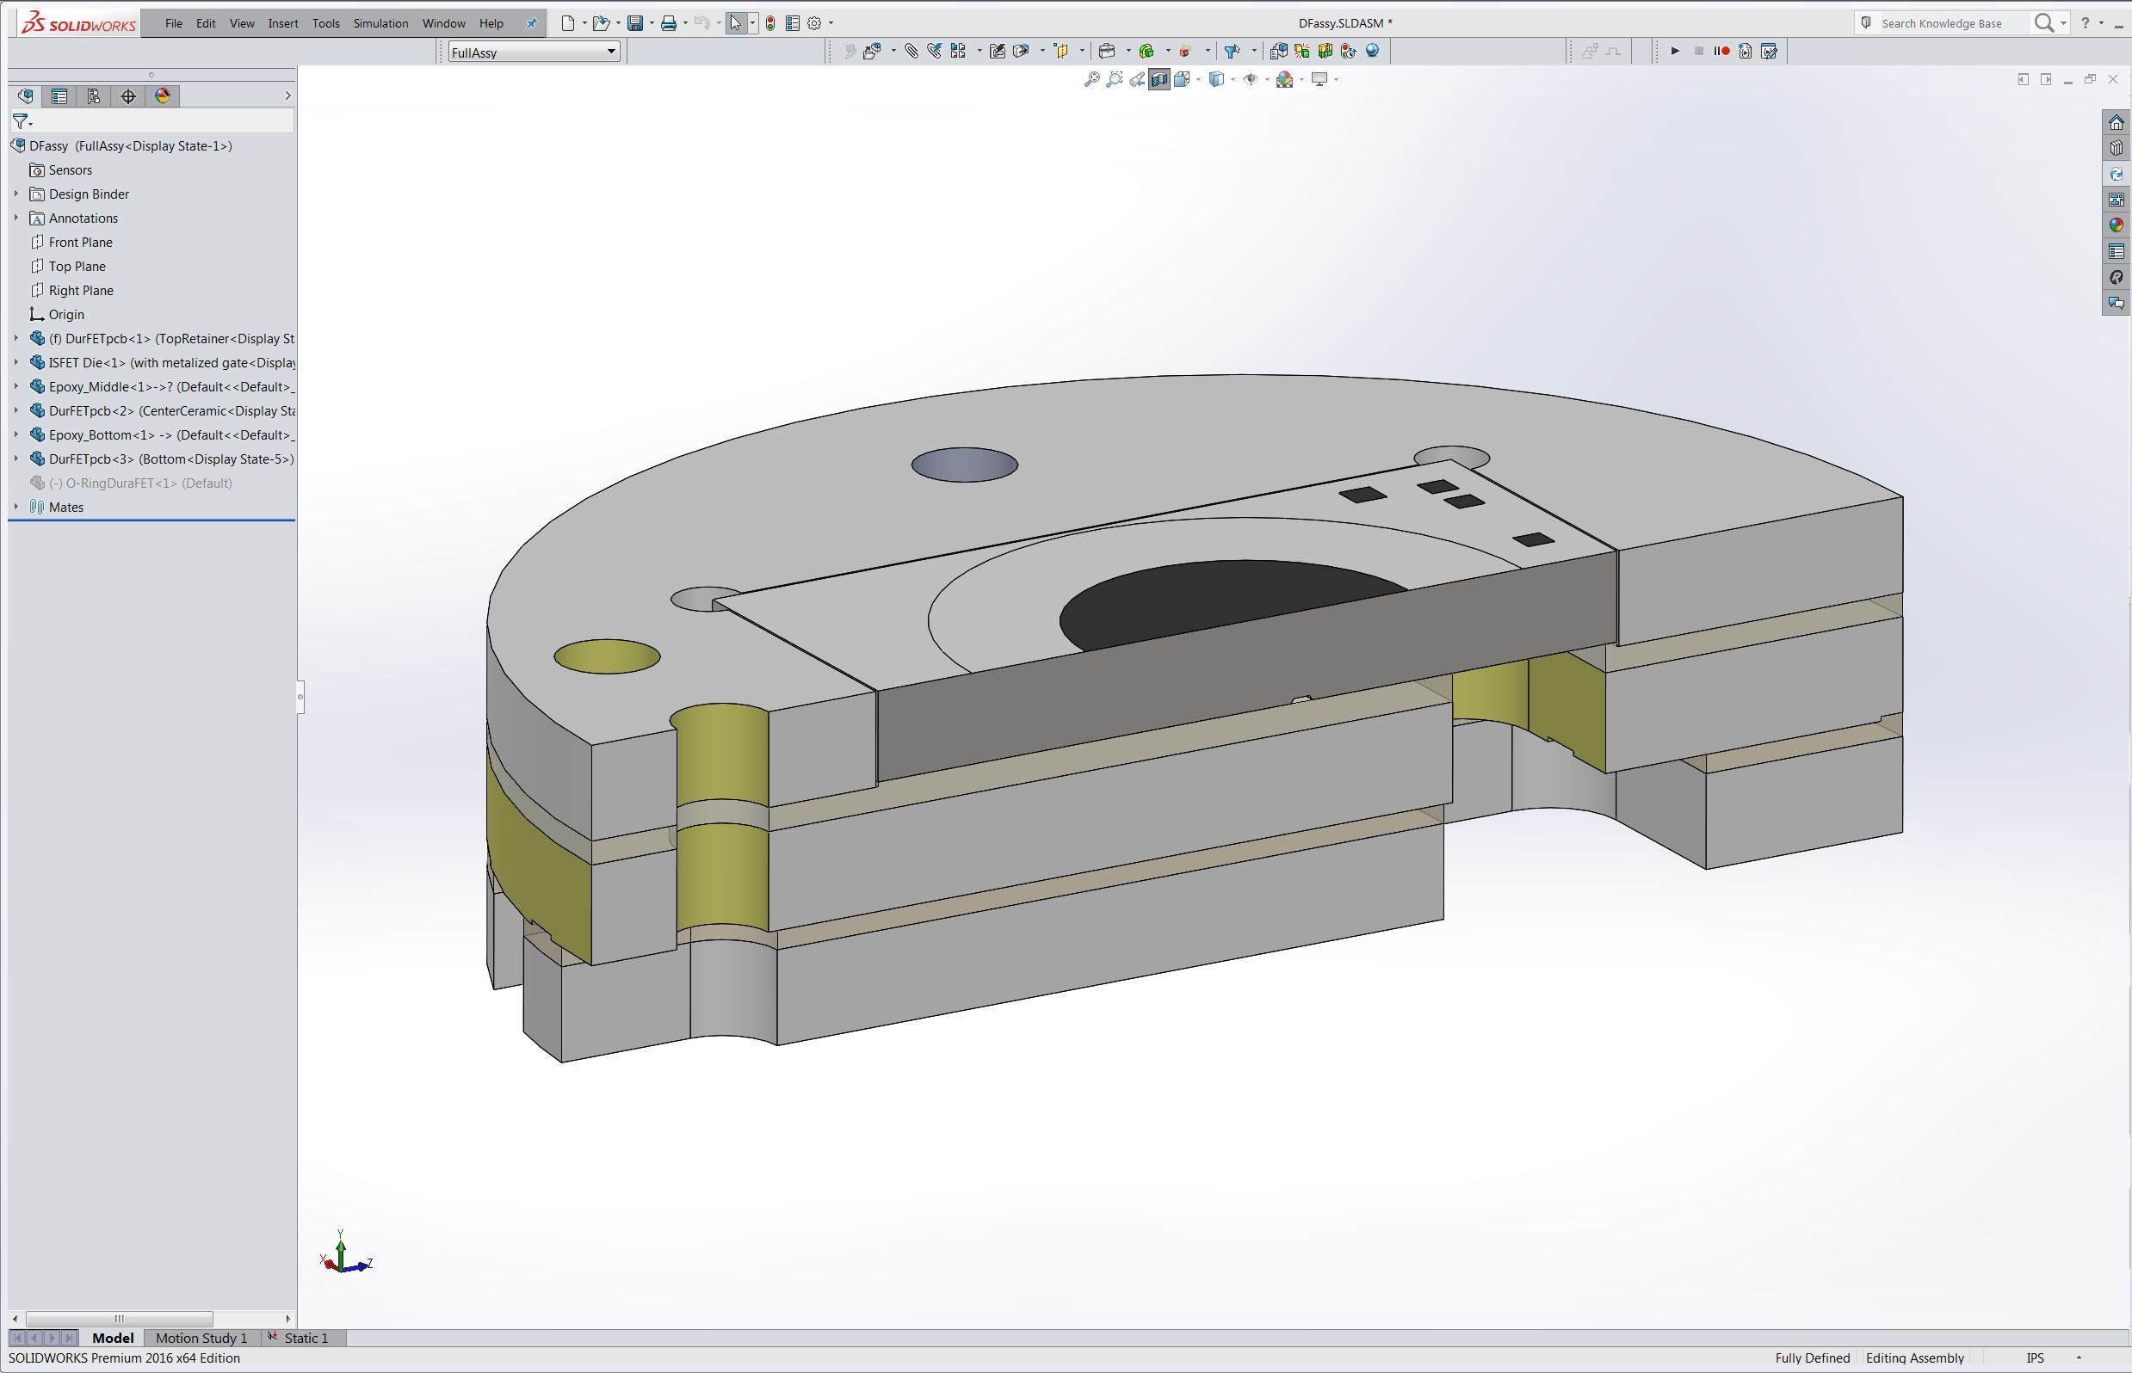This screenshot has height=1373, width=2132.
Task: Open File Properties list icon
Action: (792, 24)
